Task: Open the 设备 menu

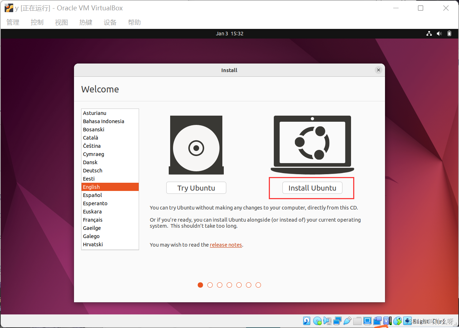Action: coord(110,22)
